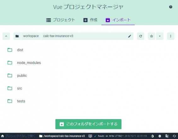Open favorite folders dropdown arrow
This screenshot has height=139, width=178.
pos(160,36)
